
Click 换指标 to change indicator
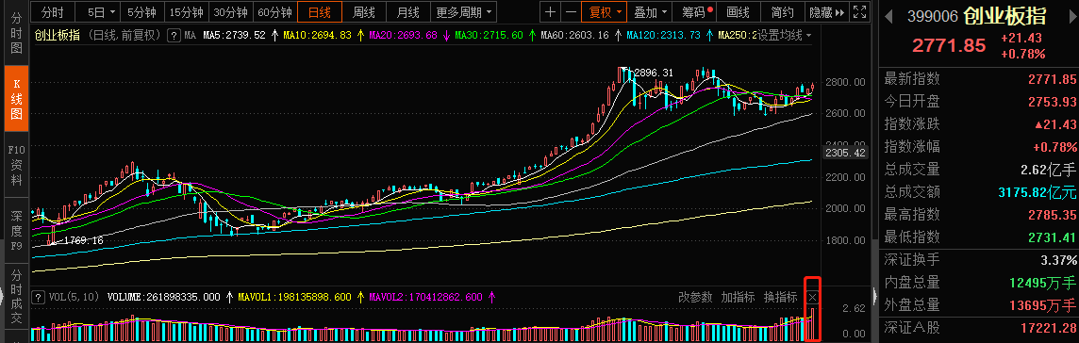(781, 297)
